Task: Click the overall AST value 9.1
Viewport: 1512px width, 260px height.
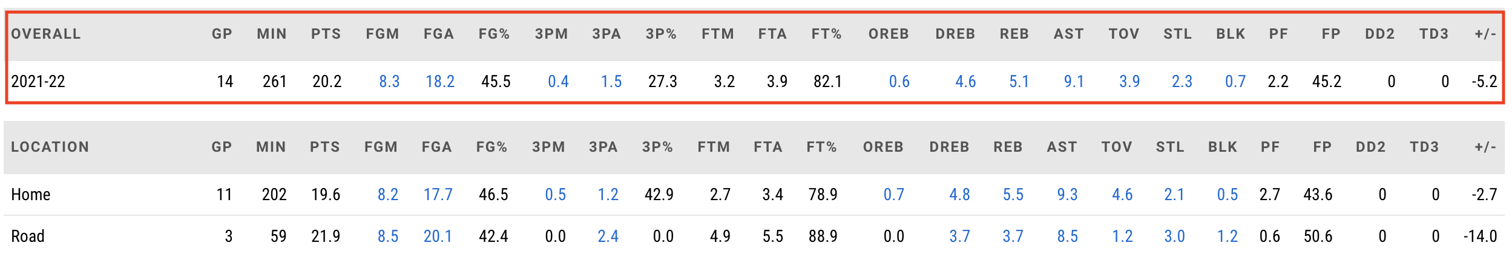Action: point(1074,82)
